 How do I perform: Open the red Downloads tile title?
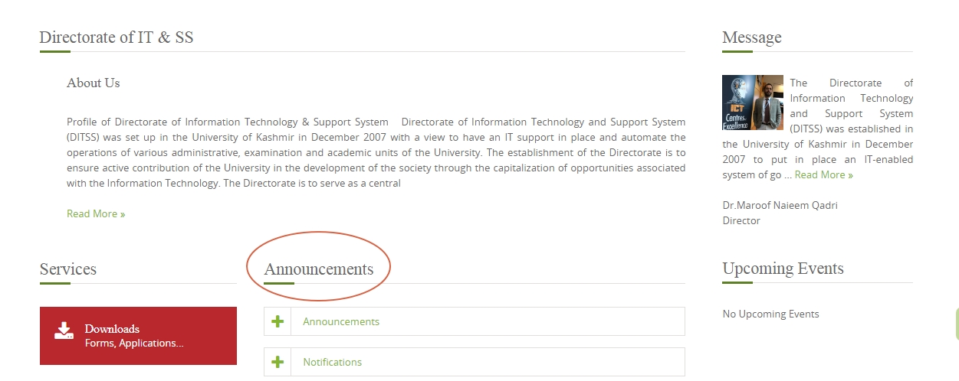(x=112, y=329)
